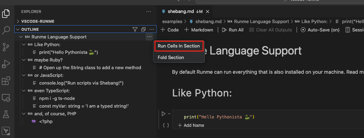Open the Source Control view

tap(6, 47)
